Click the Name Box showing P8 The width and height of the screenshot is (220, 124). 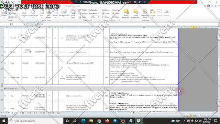(12, 24)
